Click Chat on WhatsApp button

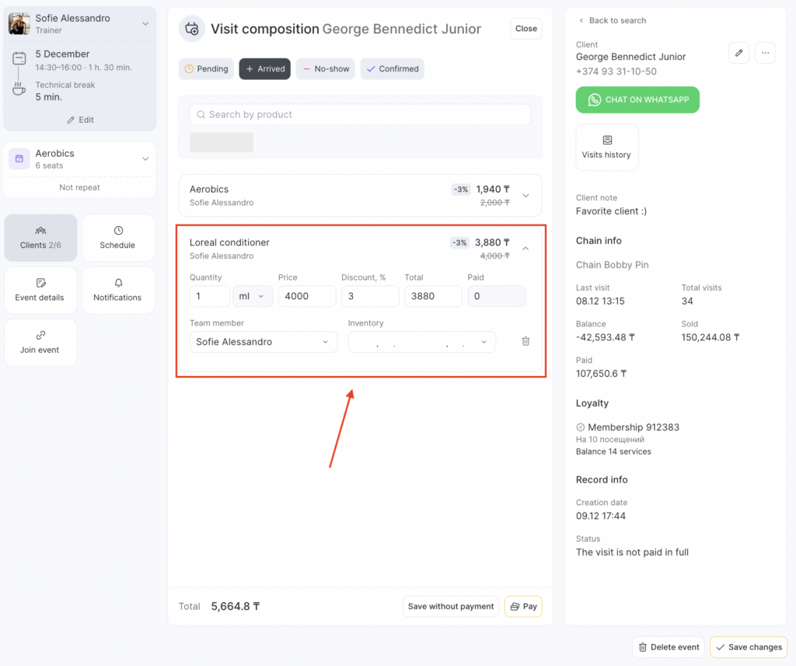[x=637, y=99]
